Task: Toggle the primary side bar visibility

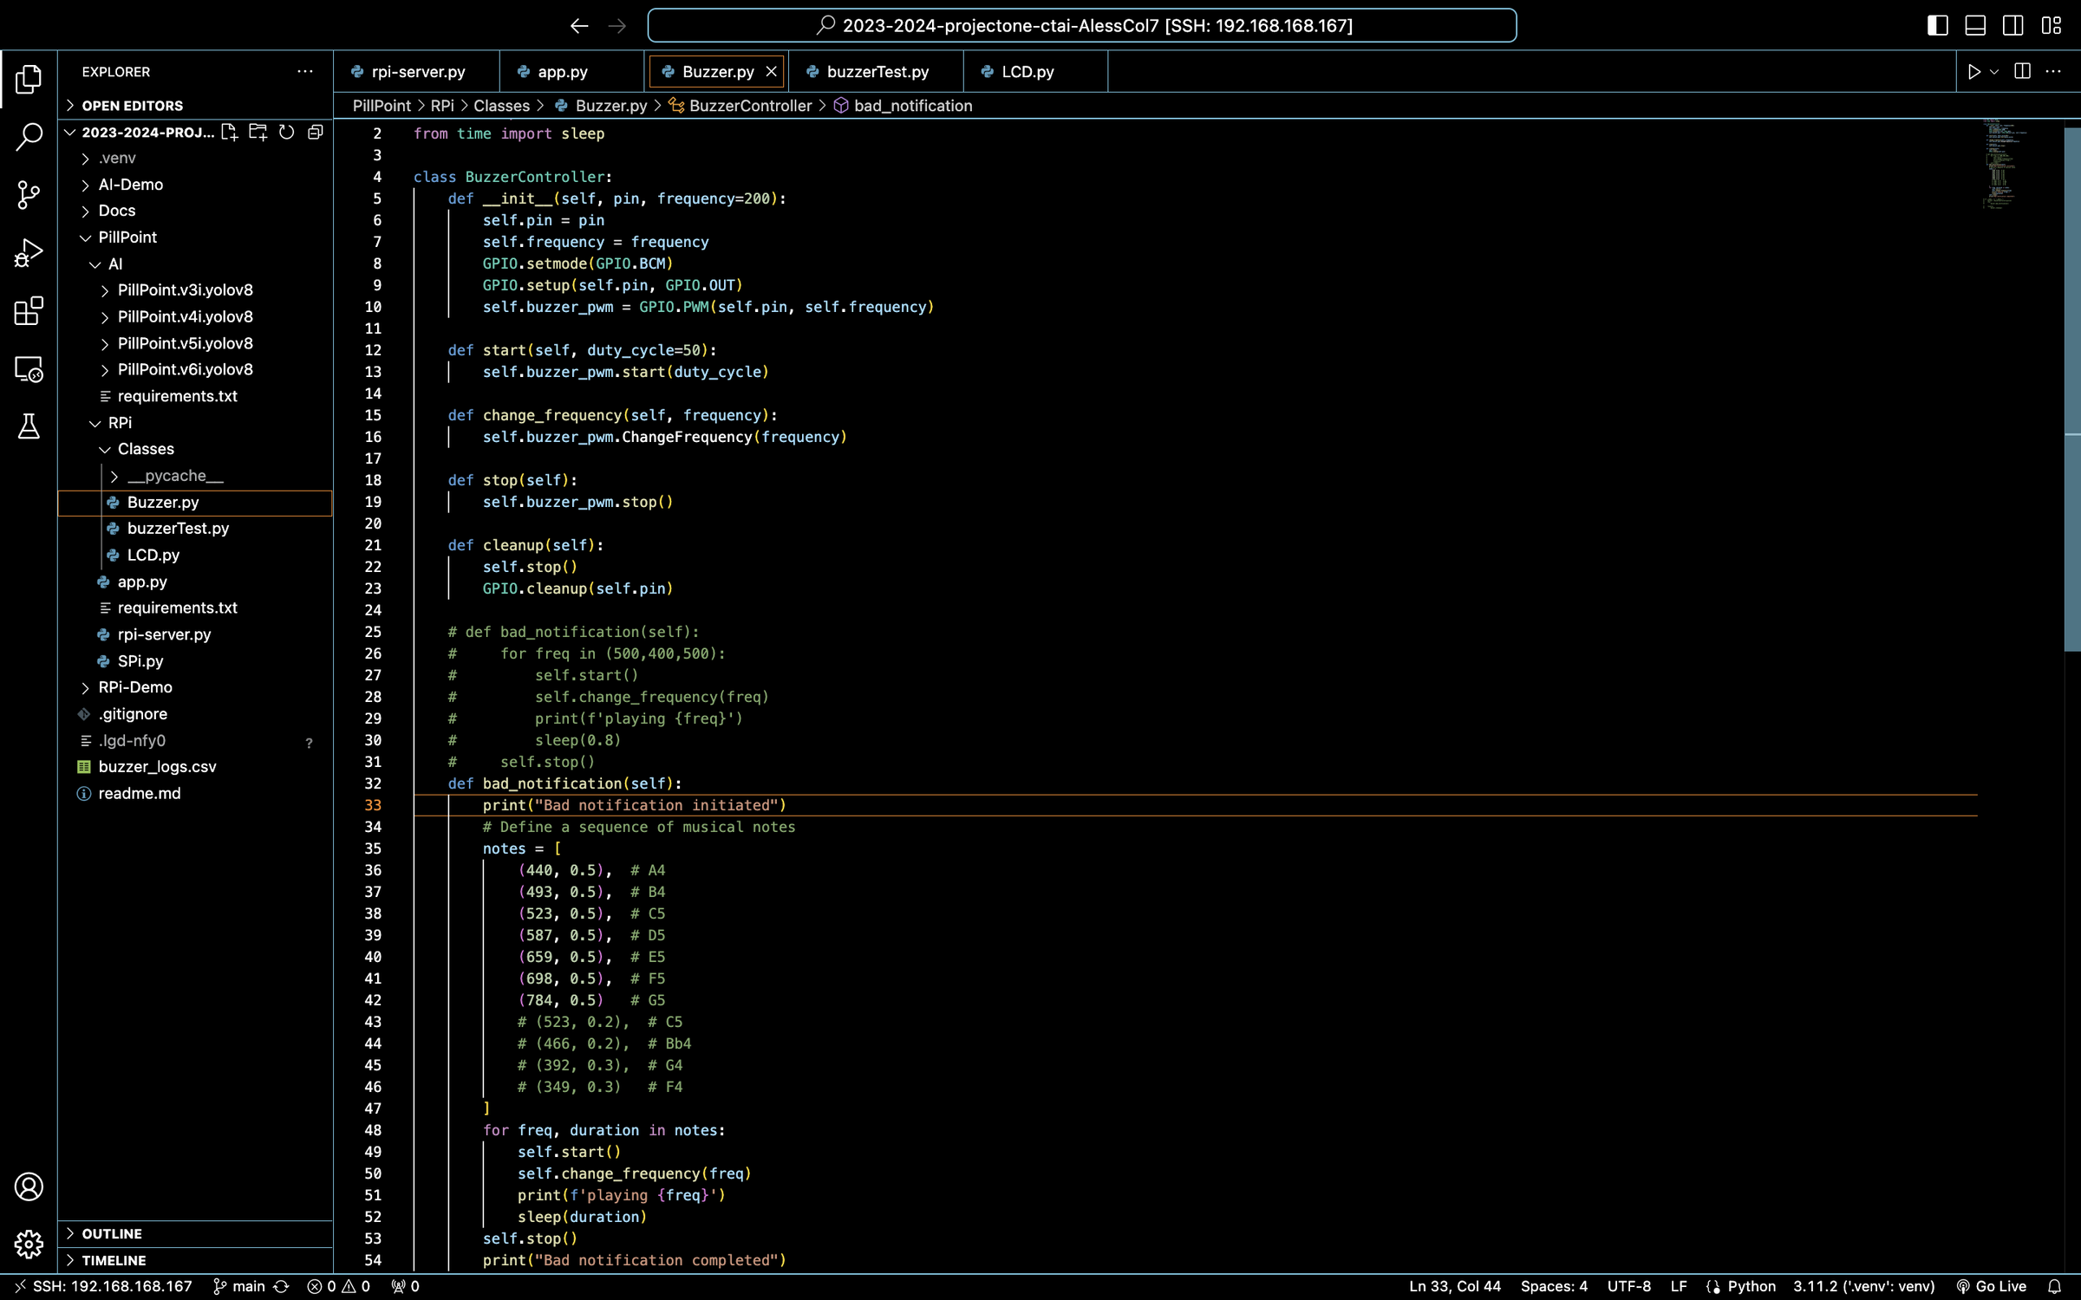Action: click(1937, 25)
